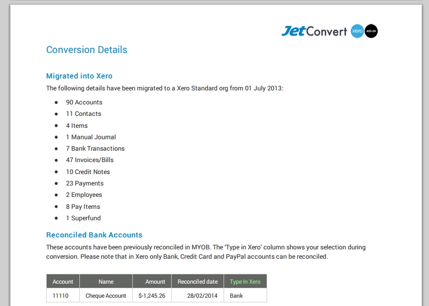Click the Name column header
This screenshot has width=429, height=306.
coord(106,282)
